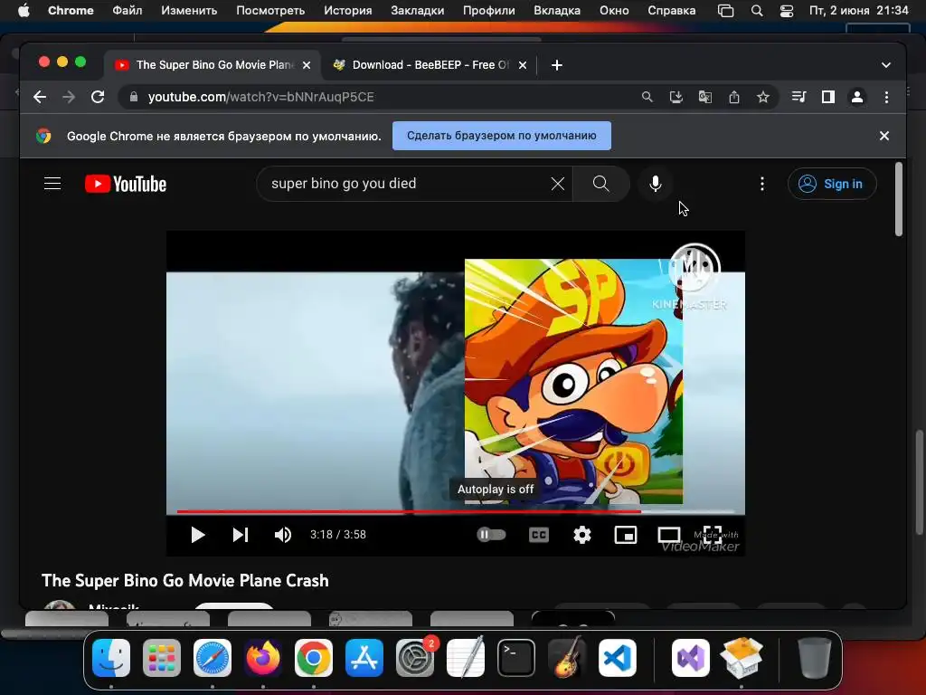The height and width of the screenshot is (695, 926).
Task: Toggle the Autoplay switch
Action: 491,535
